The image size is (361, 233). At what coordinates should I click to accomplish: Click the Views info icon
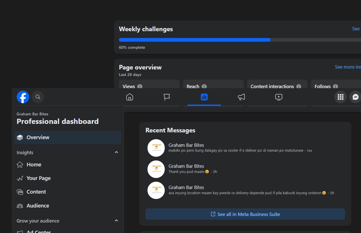tap(140, 86)
